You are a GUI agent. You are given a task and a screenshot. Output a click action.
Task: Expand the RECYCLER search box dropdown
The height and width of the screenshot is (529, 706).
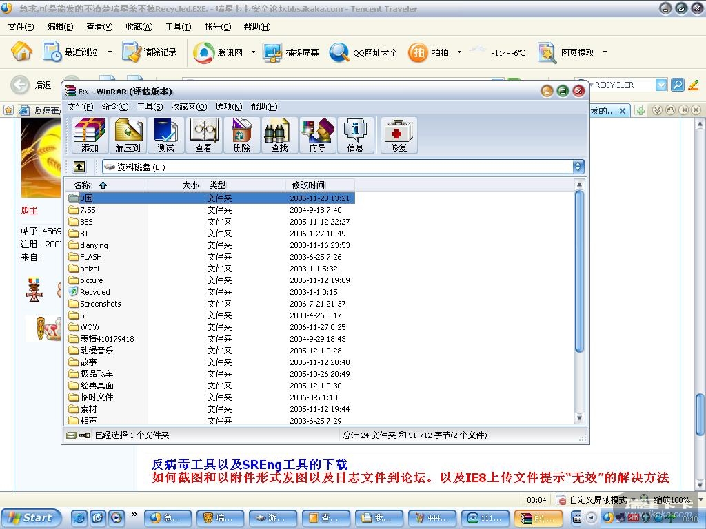click(661, 85)
